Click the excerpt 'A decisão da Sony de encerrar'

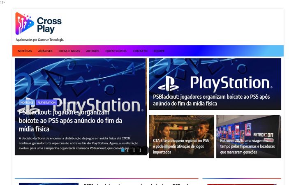click(79, 143)
